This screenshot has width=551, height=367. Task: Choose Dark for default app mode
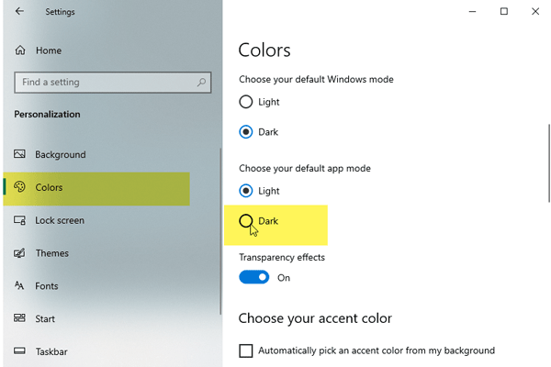point(246,221)
